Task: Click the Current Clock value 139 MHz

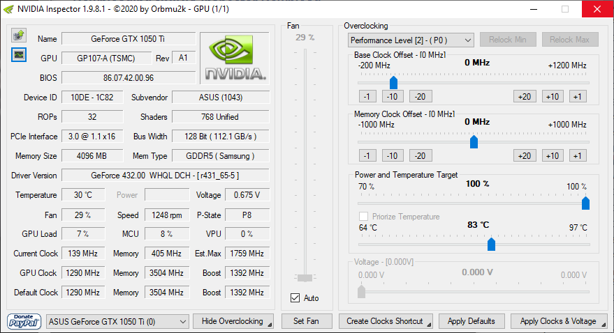Action: point(83,254)
